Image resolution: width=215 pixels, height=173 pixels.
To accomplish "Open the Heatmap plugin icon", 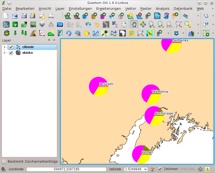I will [x=97, y=25].
